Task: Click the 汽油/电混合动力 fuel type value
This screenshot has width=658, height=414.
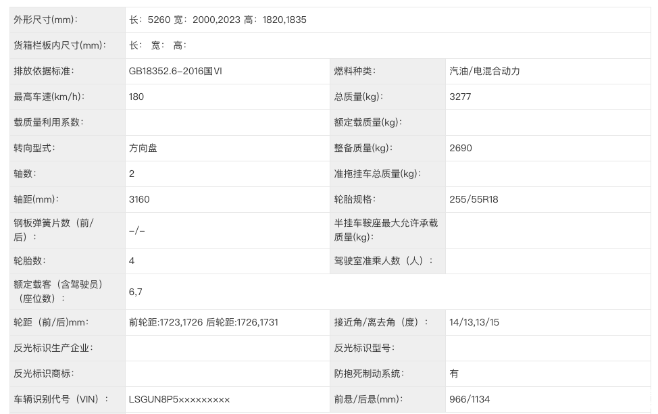Action: (x=484, y=71)
